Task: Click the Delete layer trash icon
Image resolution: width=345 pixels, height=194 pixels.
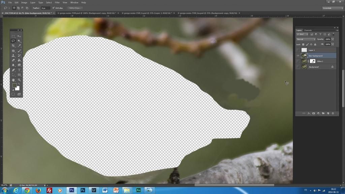Action: [x=333, y=113]
